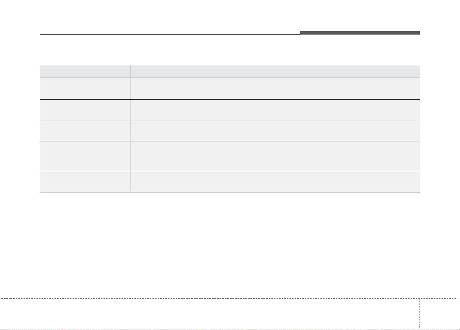The image size is (460, 330).
Task: Select the wide right cell in the third body row
Action: coord(275,131)
